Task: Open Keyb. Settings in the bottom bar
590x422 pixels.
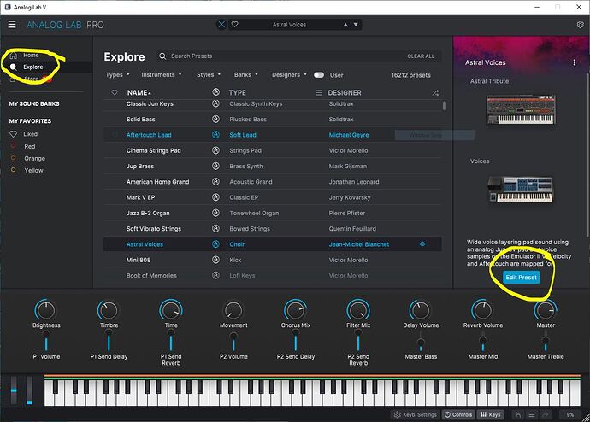Action: pos(415,415)
